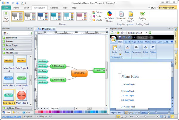Close the Export Office panel
The height and width of the screenshot is (120, 179).
click(x=172, y=29)
